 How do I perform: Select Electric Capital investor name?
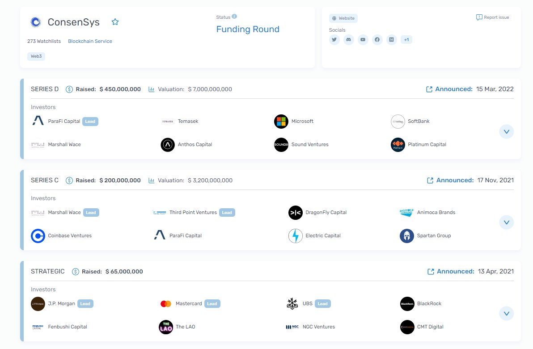[323, 235]
